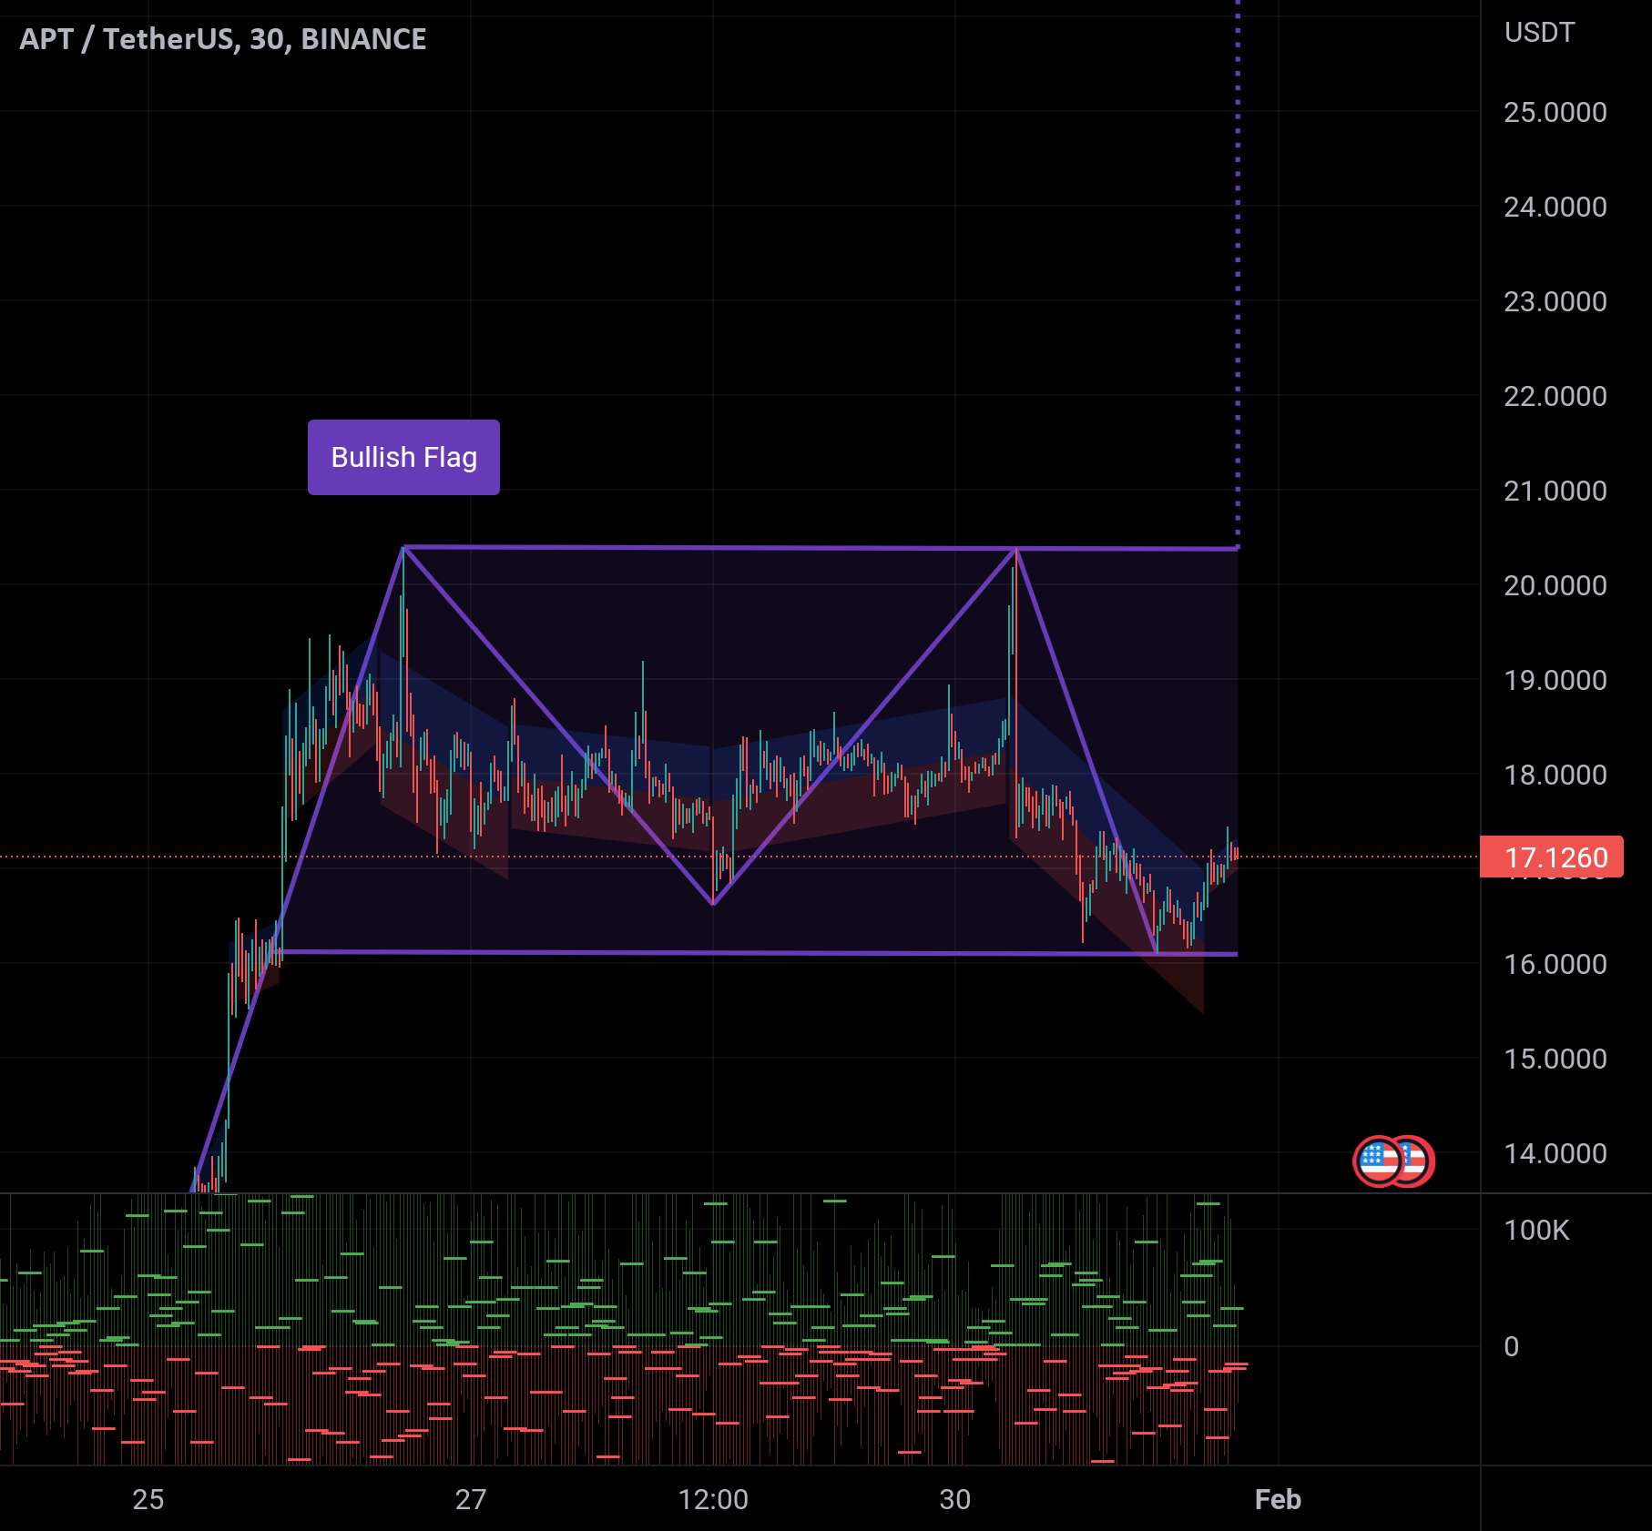Click the Bullish Flag label
The height and width of the screenshot is (1531, 1652).
click(x=403, y=457)
